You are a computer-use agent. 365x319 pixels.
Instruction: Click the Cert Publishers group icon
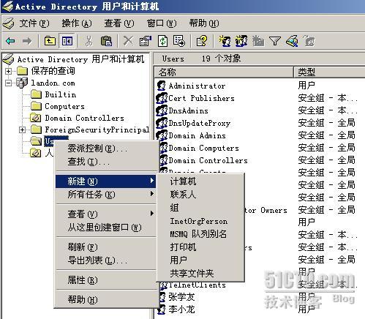pyautogui.click(x=162, y=98)
